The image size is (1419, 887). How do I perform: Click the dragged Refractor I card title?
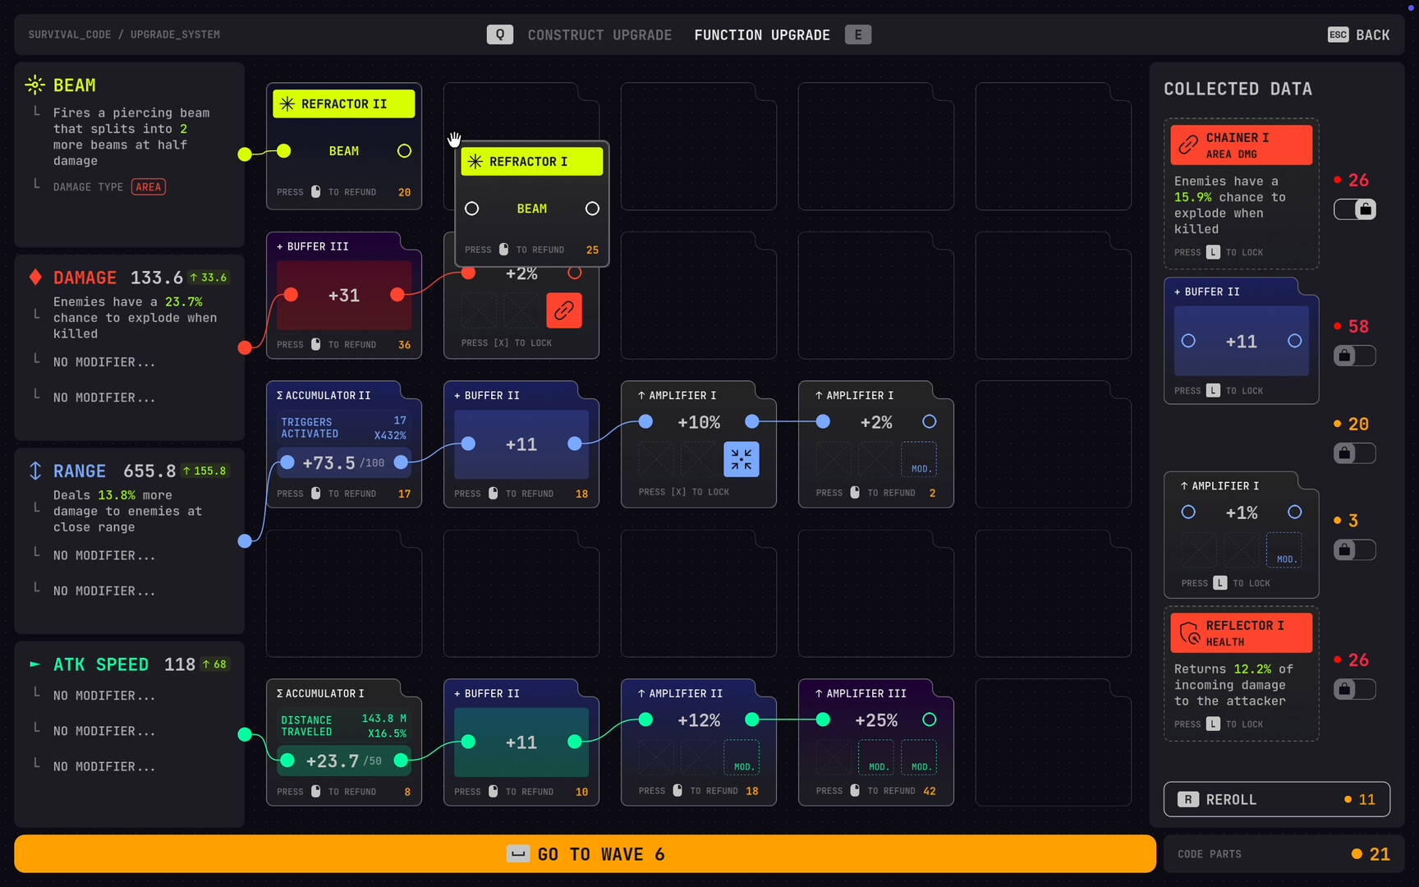pyautogui.click(x=532, y=161)
